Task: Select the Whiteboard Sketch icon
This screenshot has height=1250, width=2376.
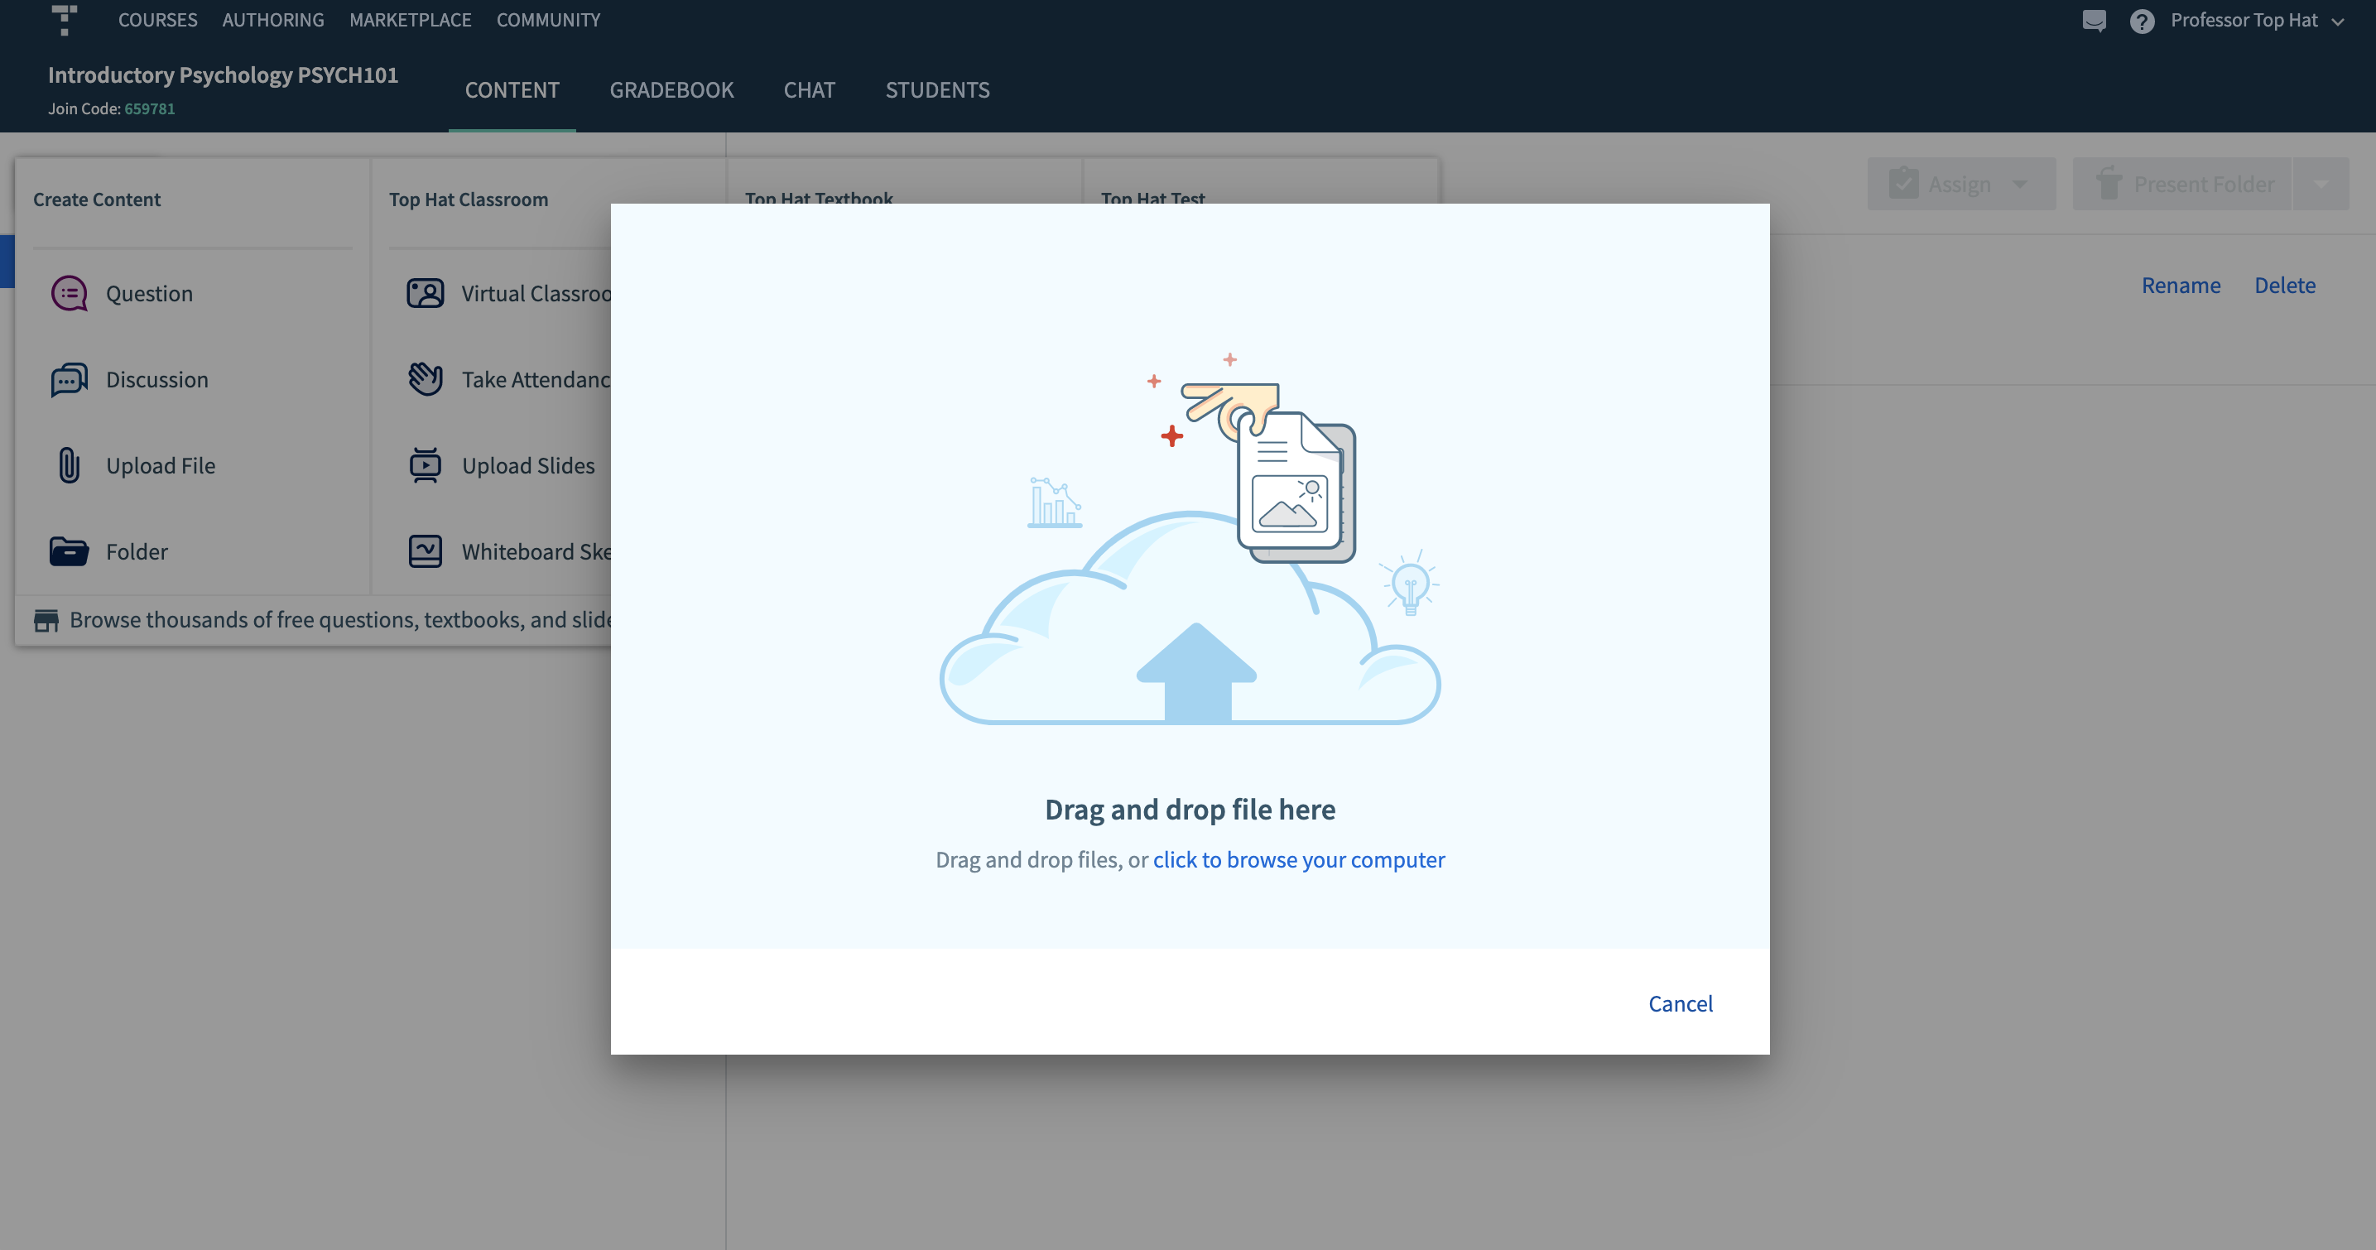Action: coord(424,550)
